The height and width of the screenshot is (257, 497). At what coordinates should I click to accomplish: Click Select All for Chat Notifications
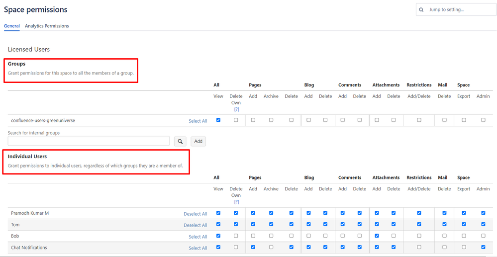point(198,248)
